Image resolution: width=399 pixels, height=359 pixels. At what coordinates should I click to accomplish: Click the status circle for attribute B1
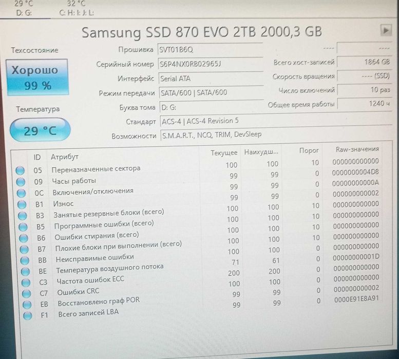click(22, 204)
